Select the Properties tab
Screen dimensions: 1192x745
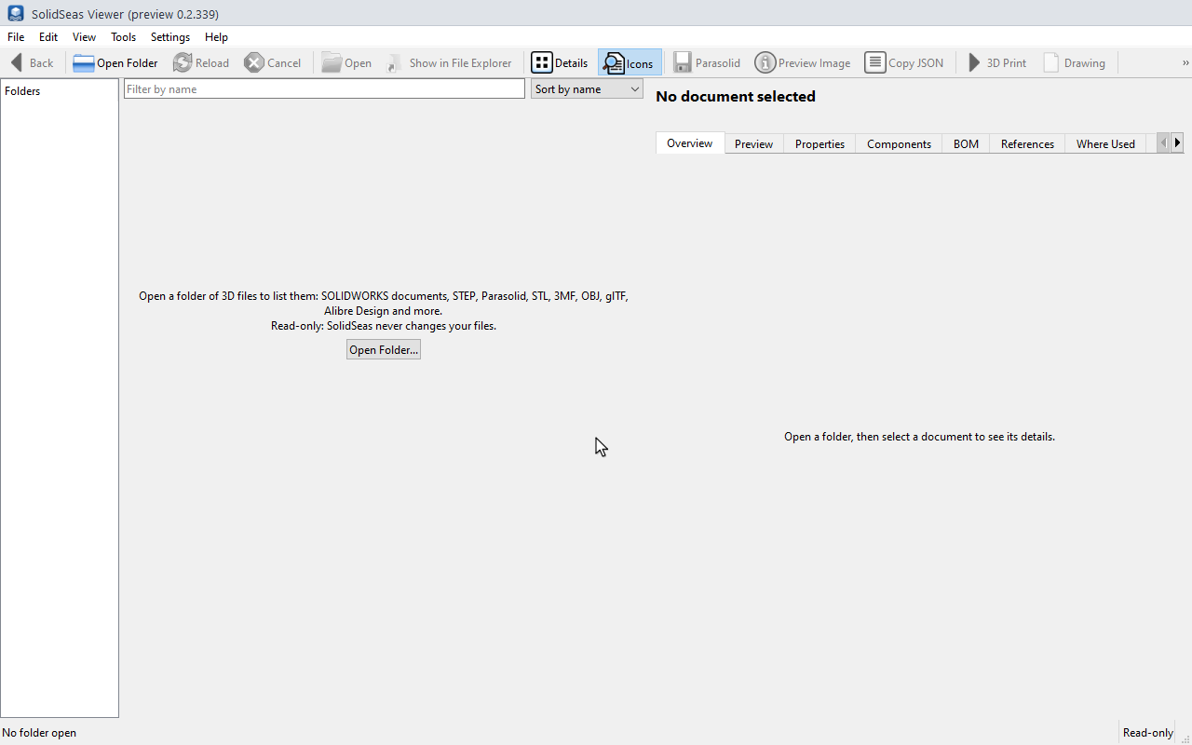coord(819,144)
